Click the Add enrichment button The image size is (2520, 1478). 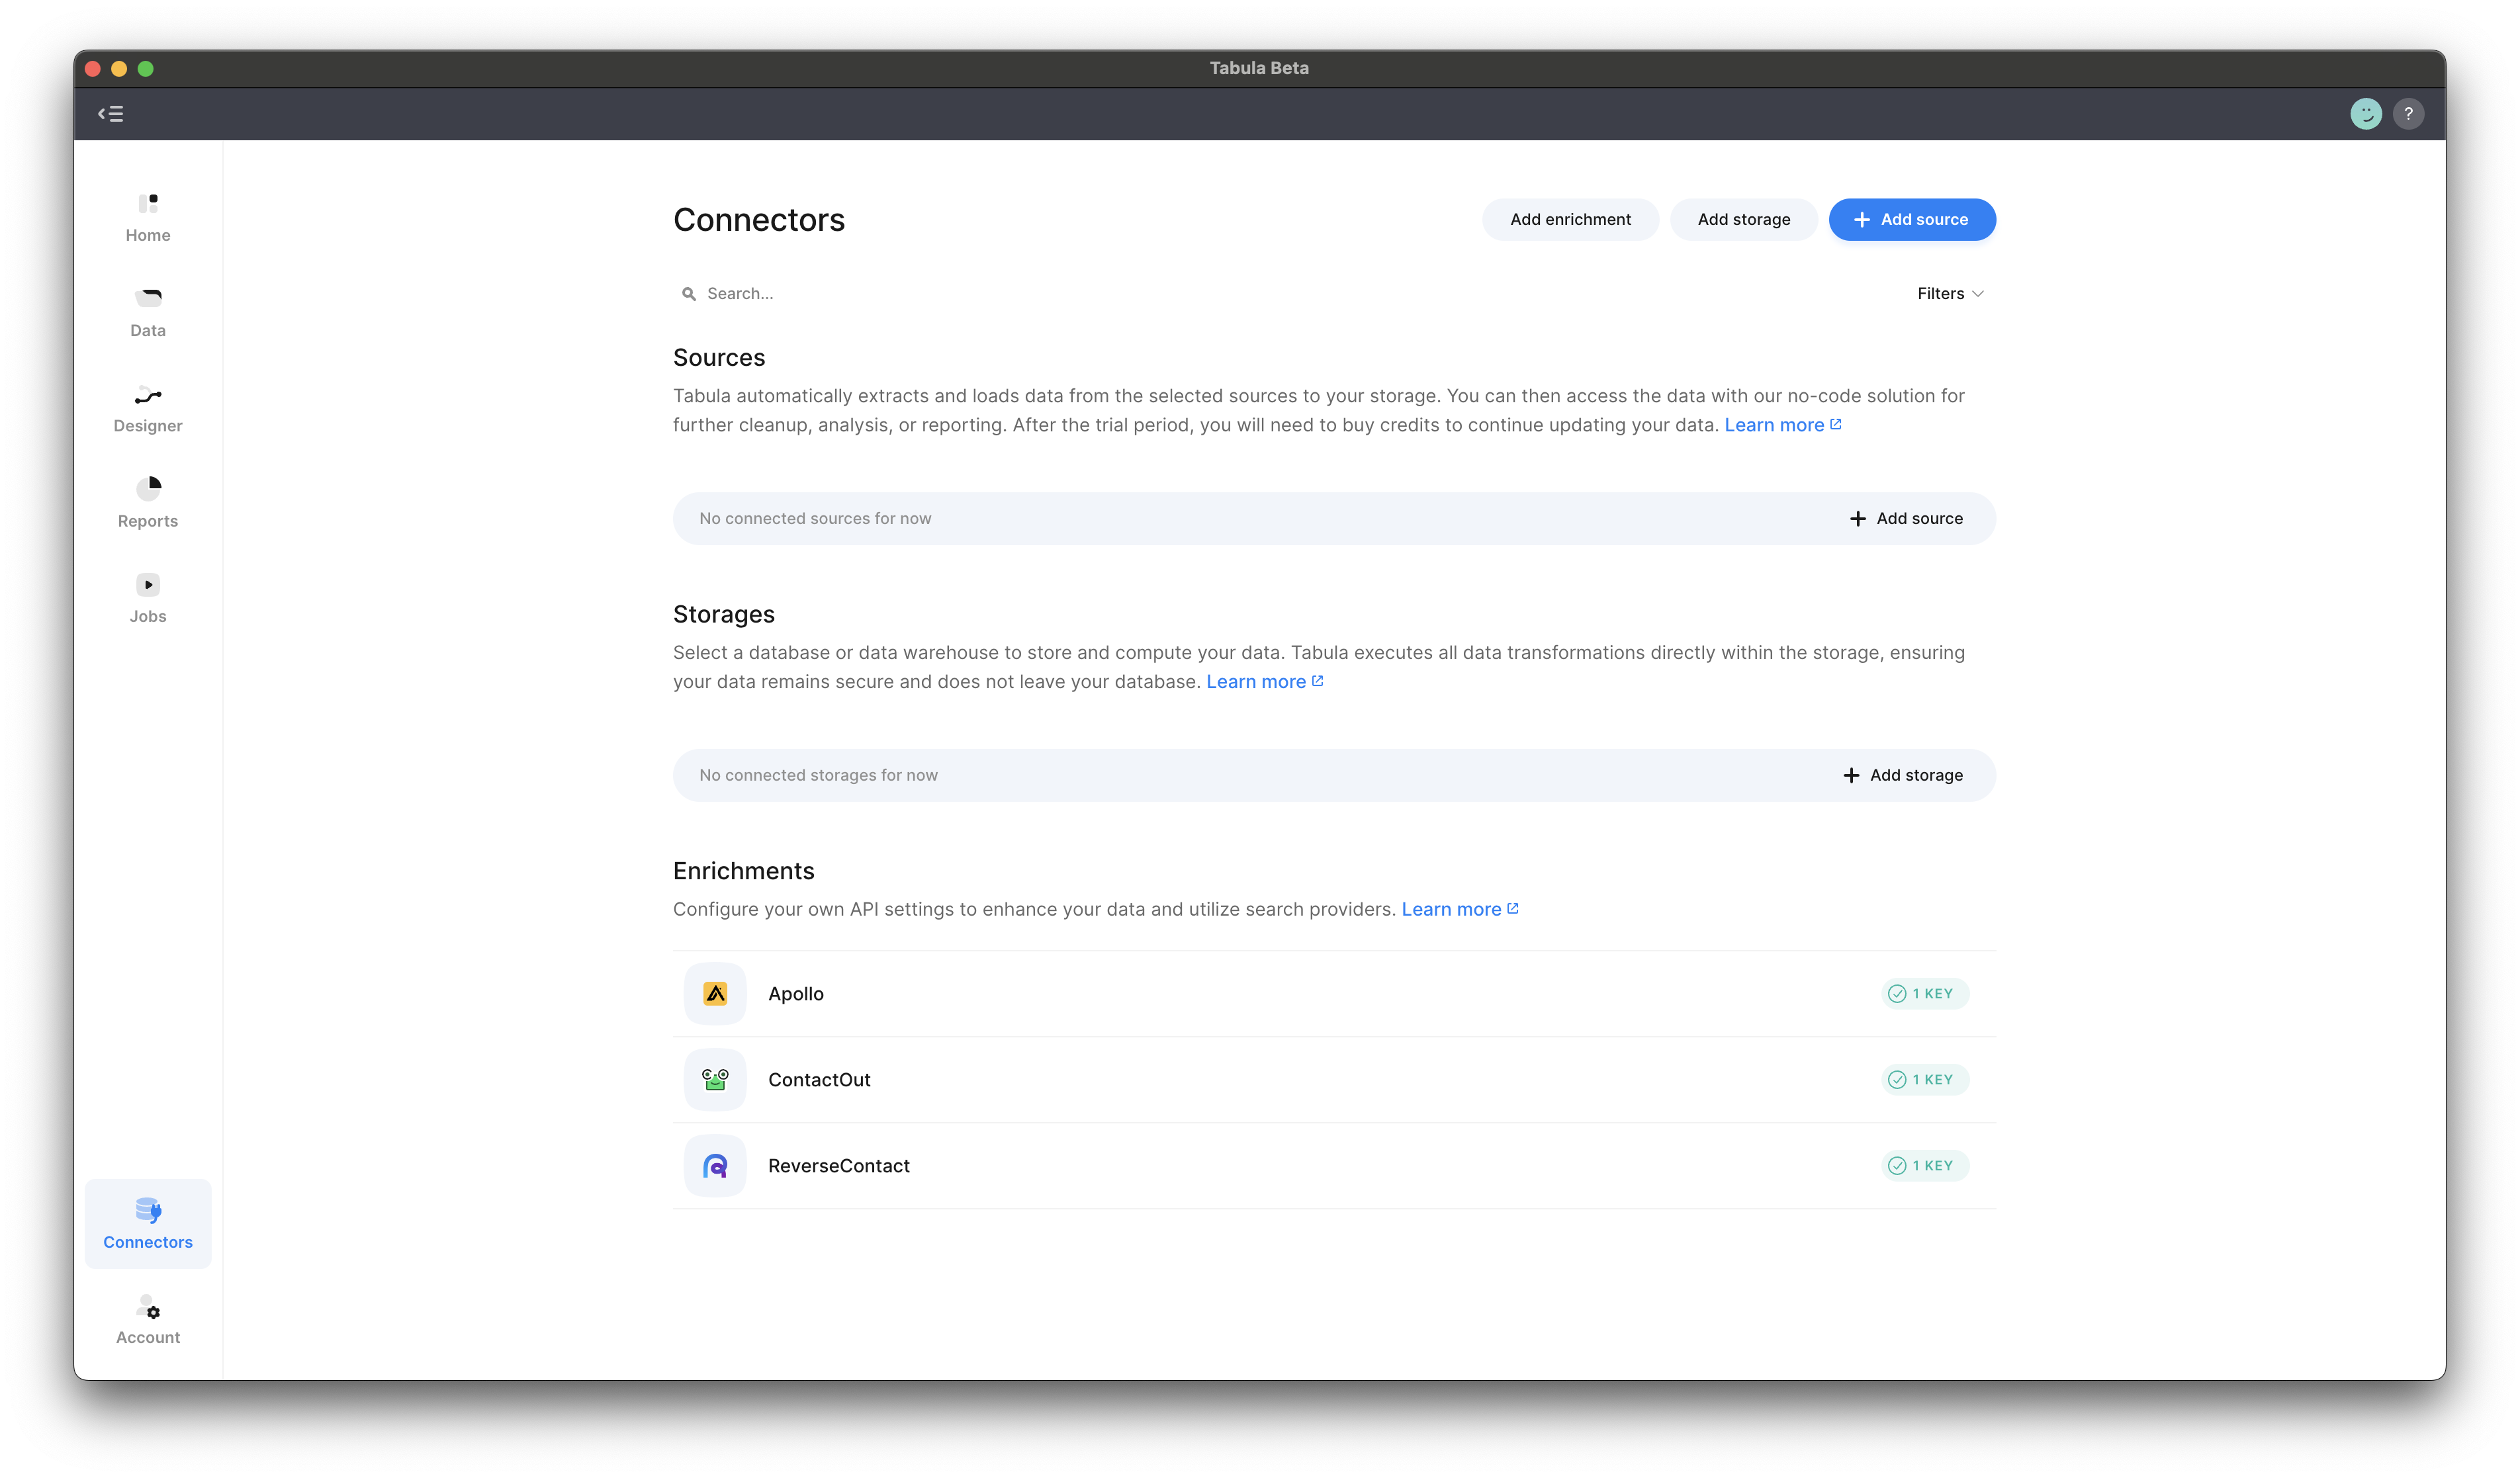coord(1569,220)
